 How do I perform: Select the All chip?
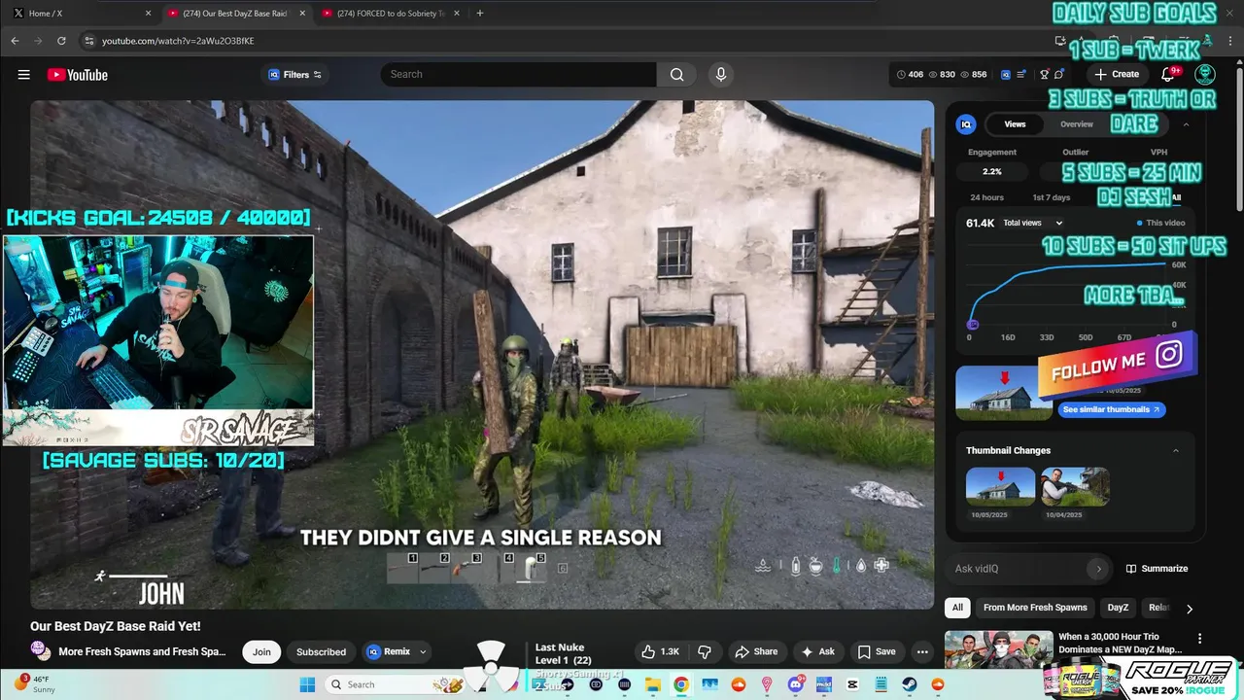[x=957, y=608]
